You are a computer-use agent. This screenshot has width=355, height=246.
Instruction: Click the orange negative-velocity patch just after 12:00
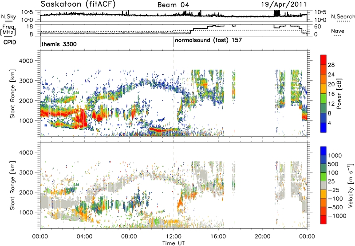pos(180,204)
